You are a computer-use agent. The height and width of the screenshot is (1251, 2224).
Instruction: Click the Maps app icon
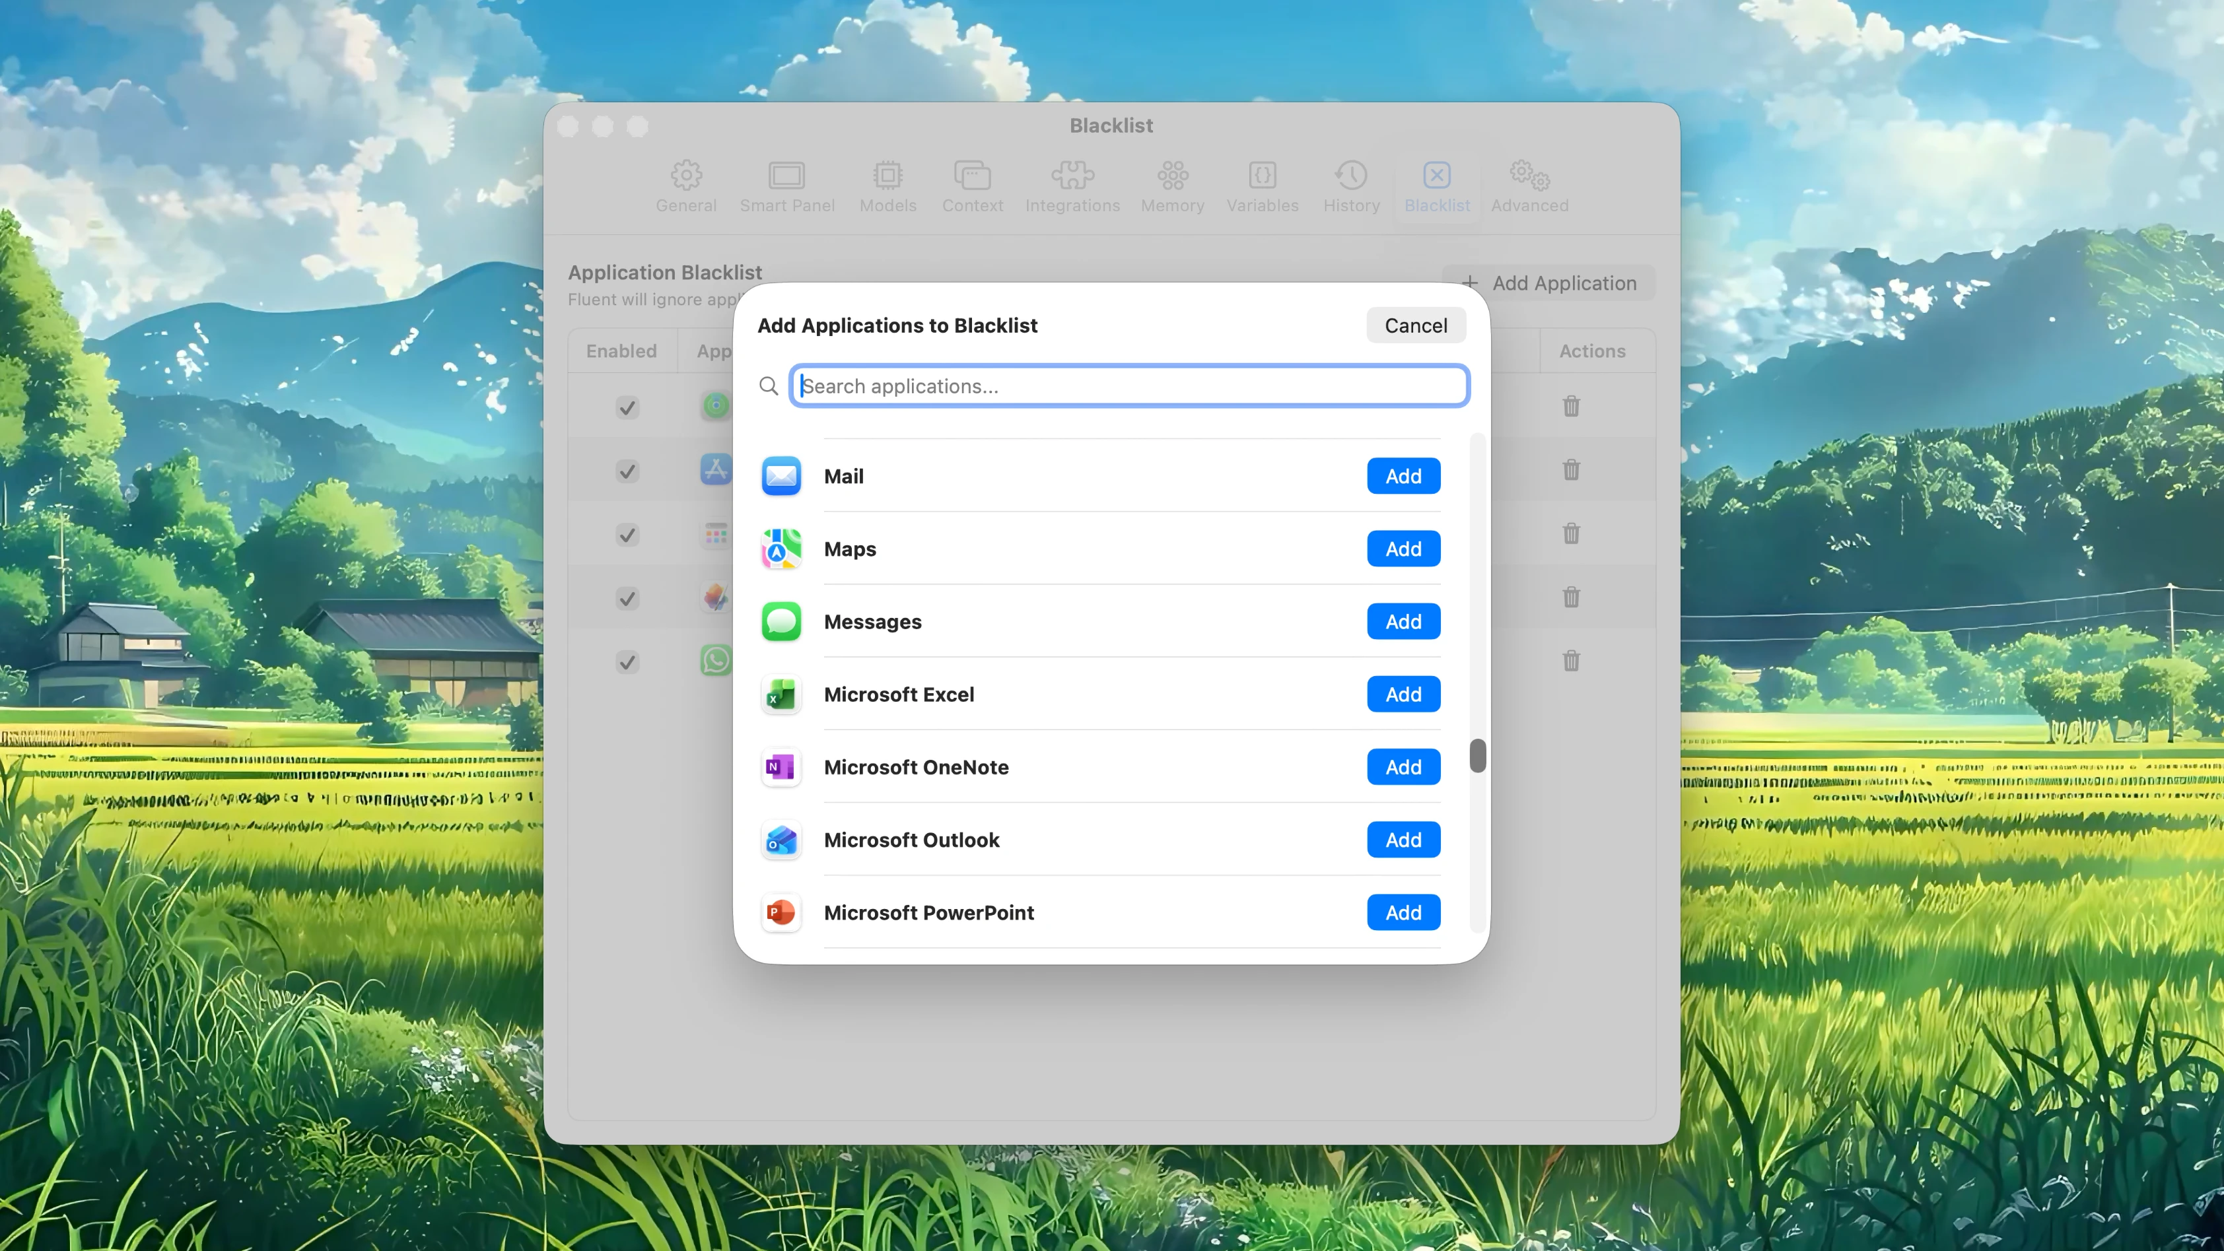click(x=780, y=548)
